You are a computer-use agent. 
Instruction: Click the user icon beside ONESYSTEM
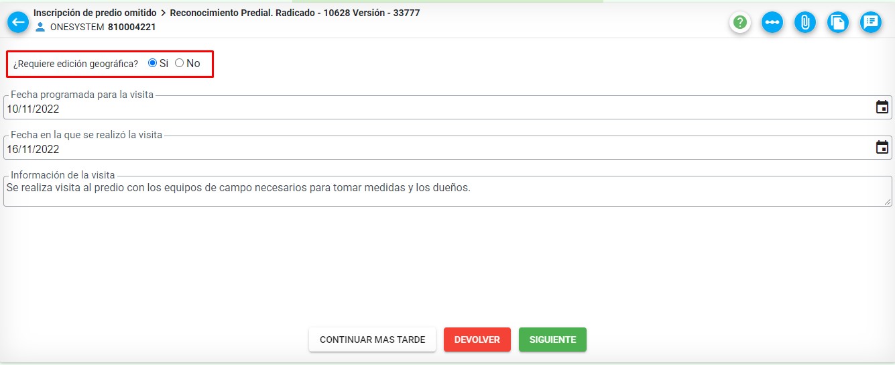(40, 27)
